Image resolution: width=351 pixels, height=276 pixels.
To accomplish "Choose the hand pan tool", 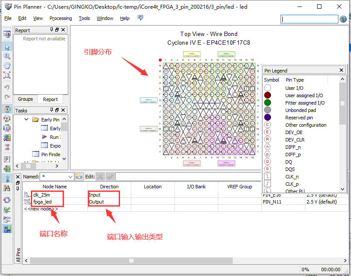I will (x=7, y=66).
